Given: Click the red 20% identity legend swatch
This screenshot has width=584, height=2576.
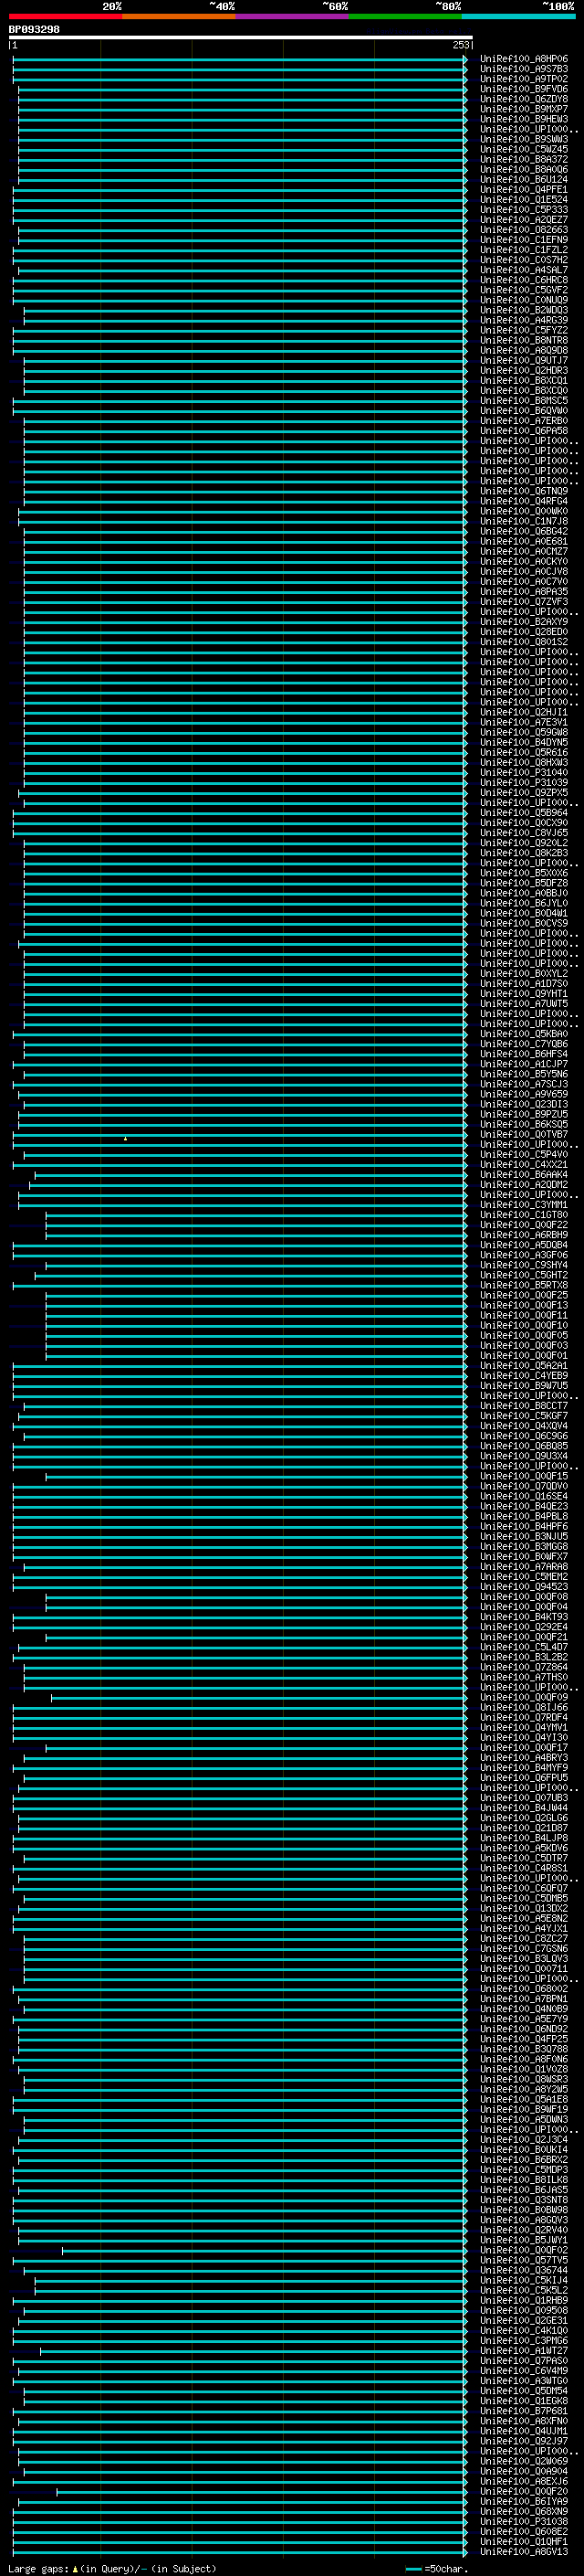Looking at the screenshot, I should (65, 16).
